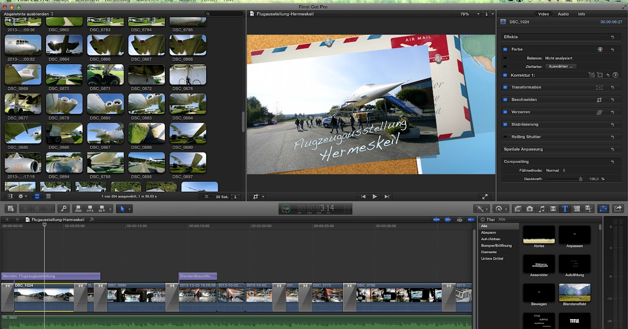
Task: Switch to the Audio inspector tab
Action: [563, 14]
